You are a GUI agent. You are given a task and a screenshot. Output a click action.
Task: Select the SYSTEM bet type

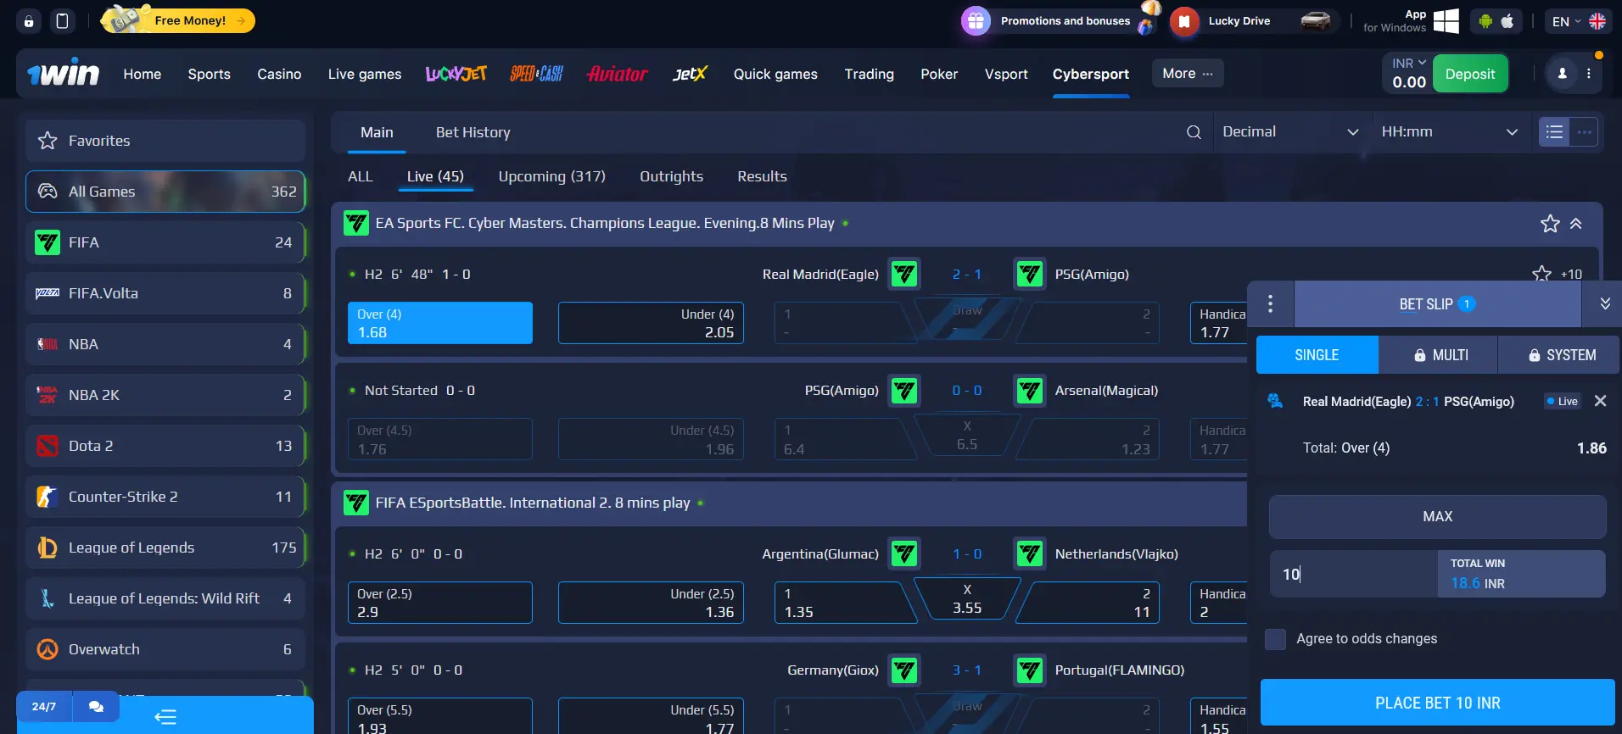(1559, 355)
